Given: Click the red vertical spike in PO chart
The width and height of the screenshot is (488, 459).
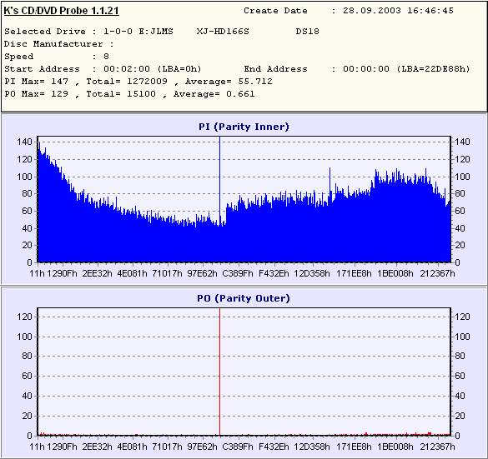Looking at the screenshot, I should tap(219, 372).
